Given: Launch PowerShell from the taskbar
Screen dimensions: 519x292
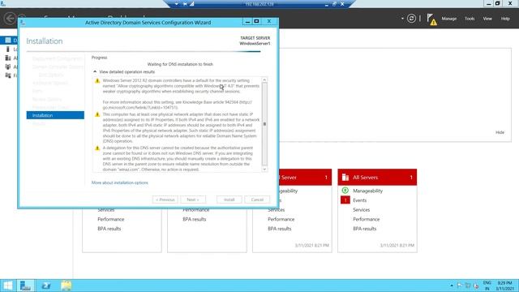Looking at the screenshot, I should pyautogui.click(x=45, y=286).
